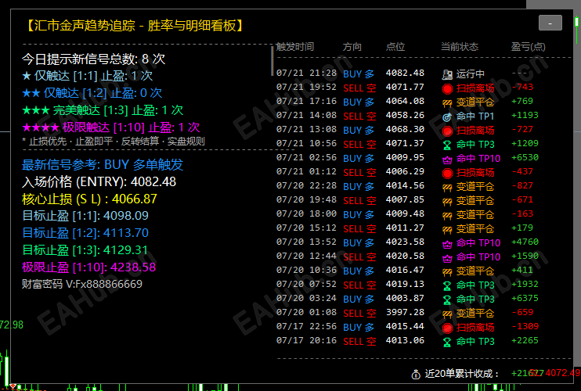
Task: Select the 触发时间 column header
Action: pos(295,47)
